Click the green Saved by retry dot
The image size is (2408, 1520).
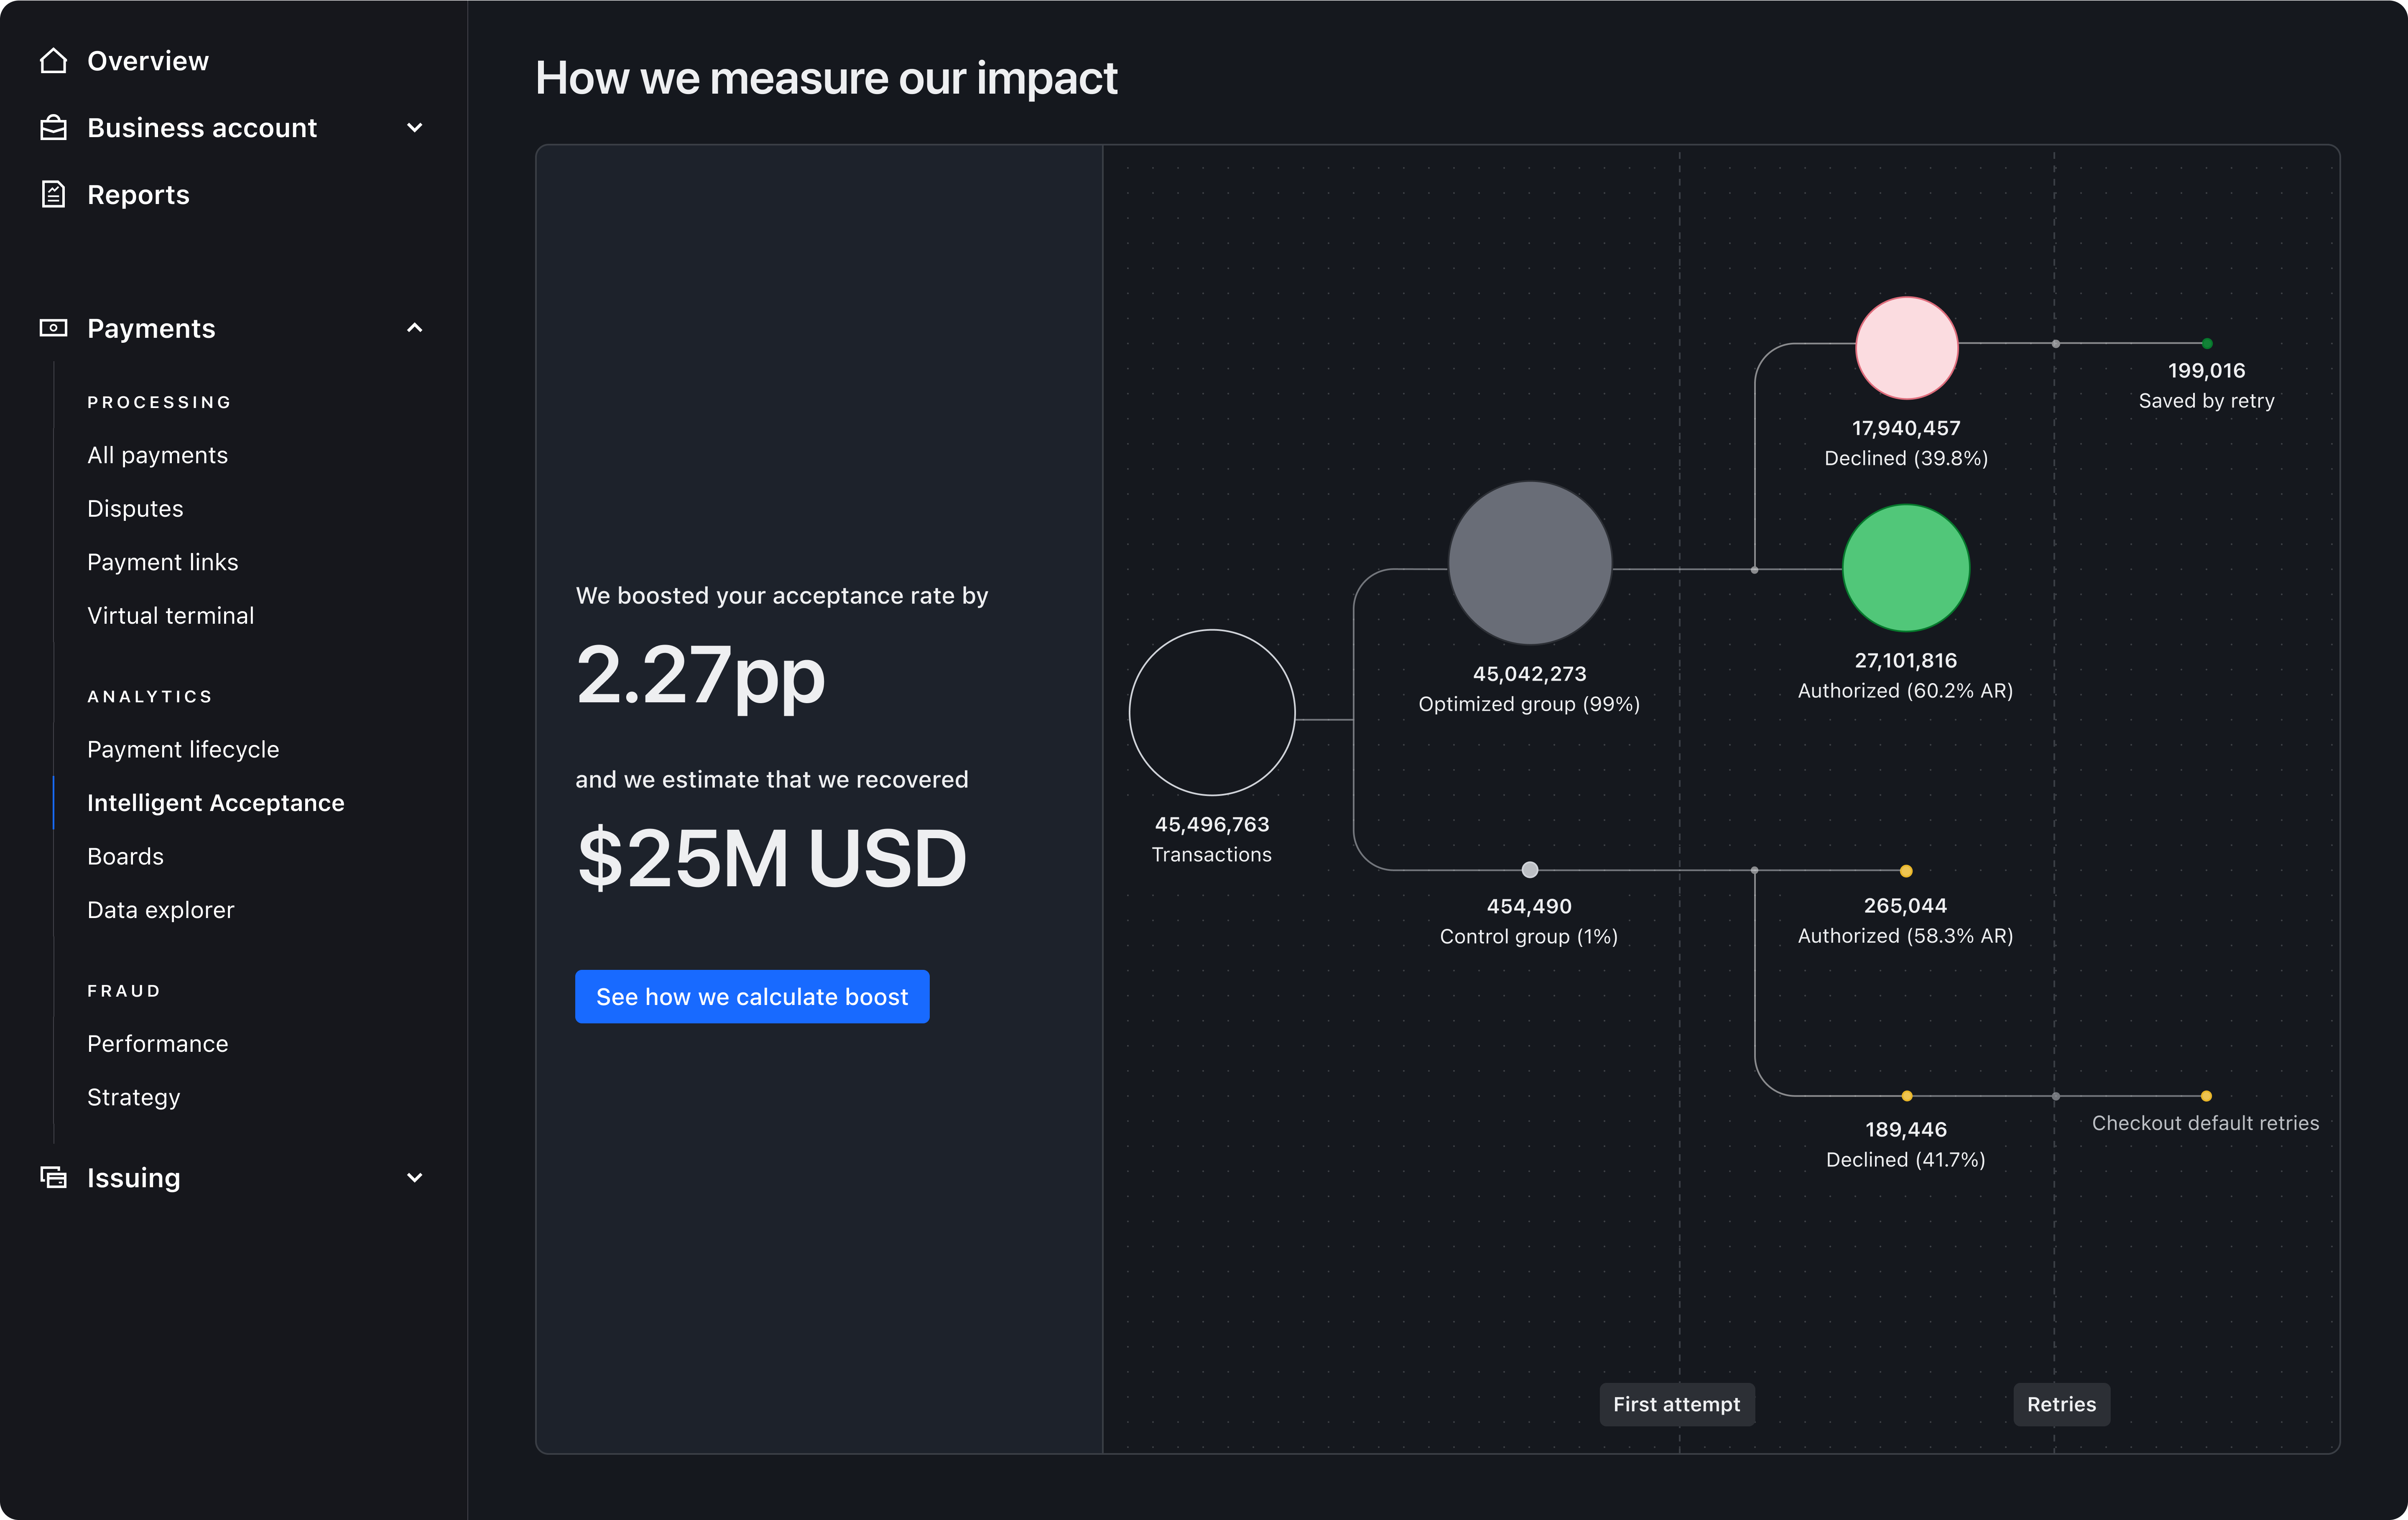tap(2207, 344)
